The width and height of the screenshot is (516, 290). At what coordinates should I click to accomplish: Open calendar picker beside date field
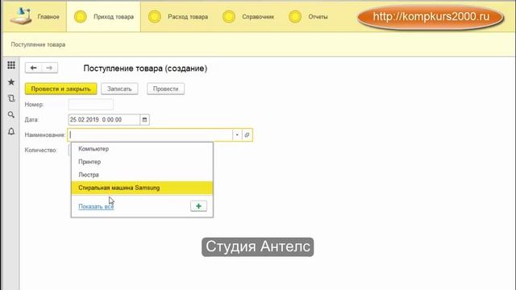tap(144, 120)
